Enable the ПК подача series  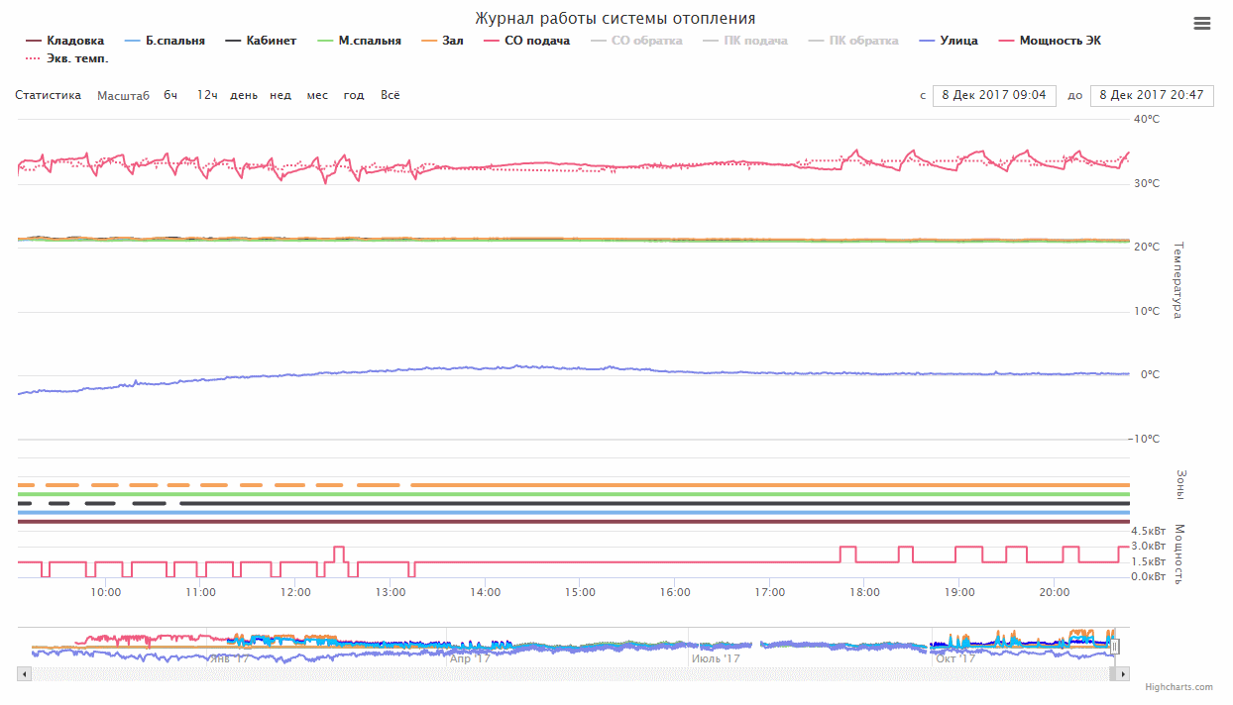[745, 41]
